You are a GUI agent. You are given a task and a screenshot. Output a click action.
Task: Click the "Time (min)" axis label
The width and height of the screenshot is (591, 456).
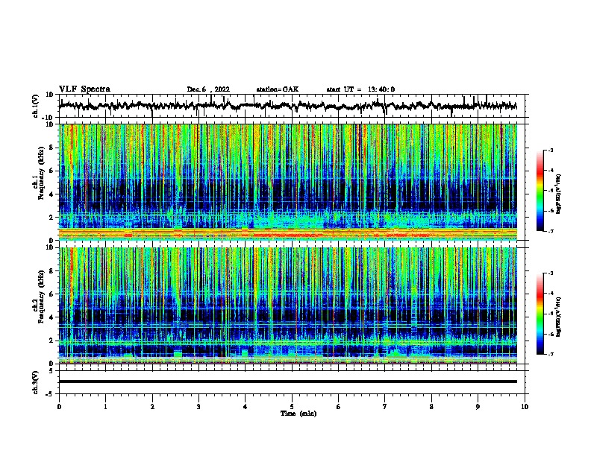pos(298,414)
